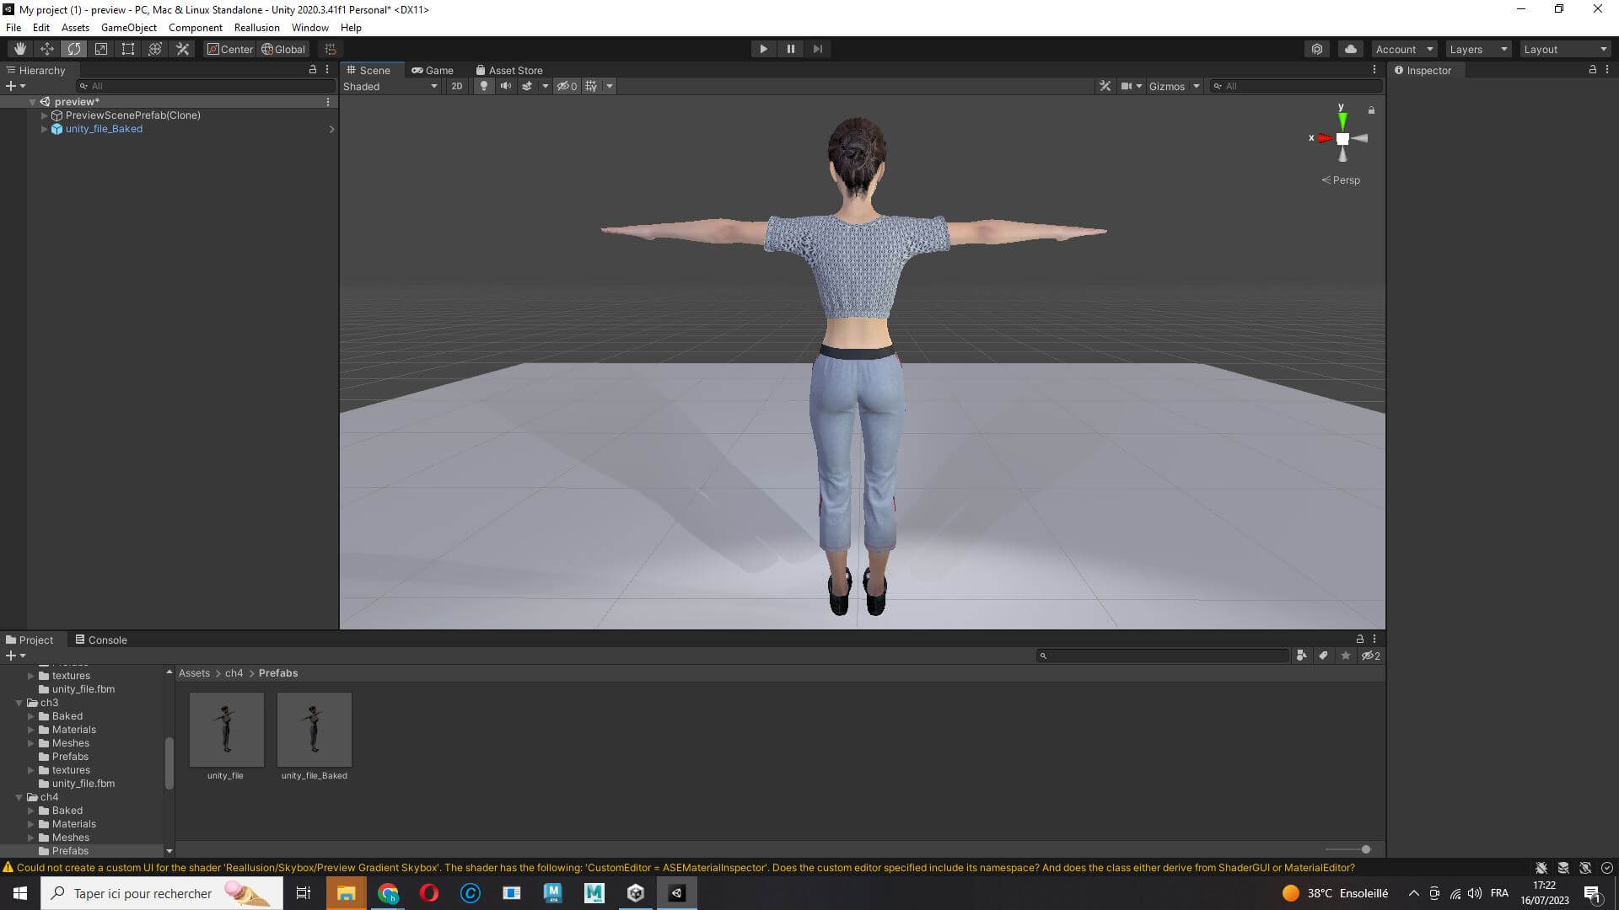Select the Rect Transform tool

coord(127,49)
